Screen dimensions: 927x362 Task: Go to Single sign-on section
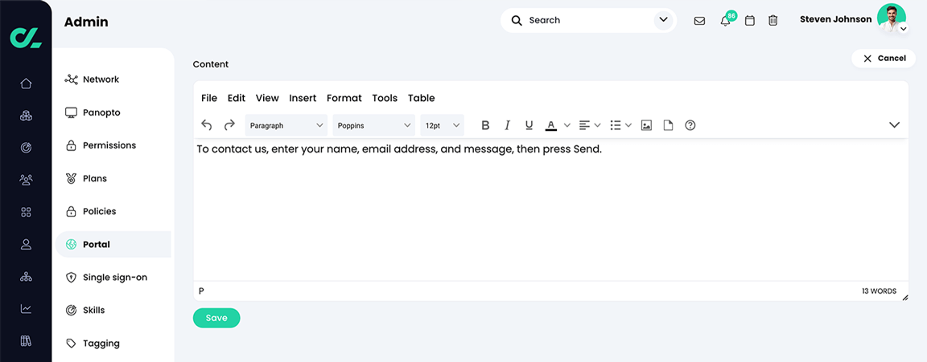coord(113,277)
